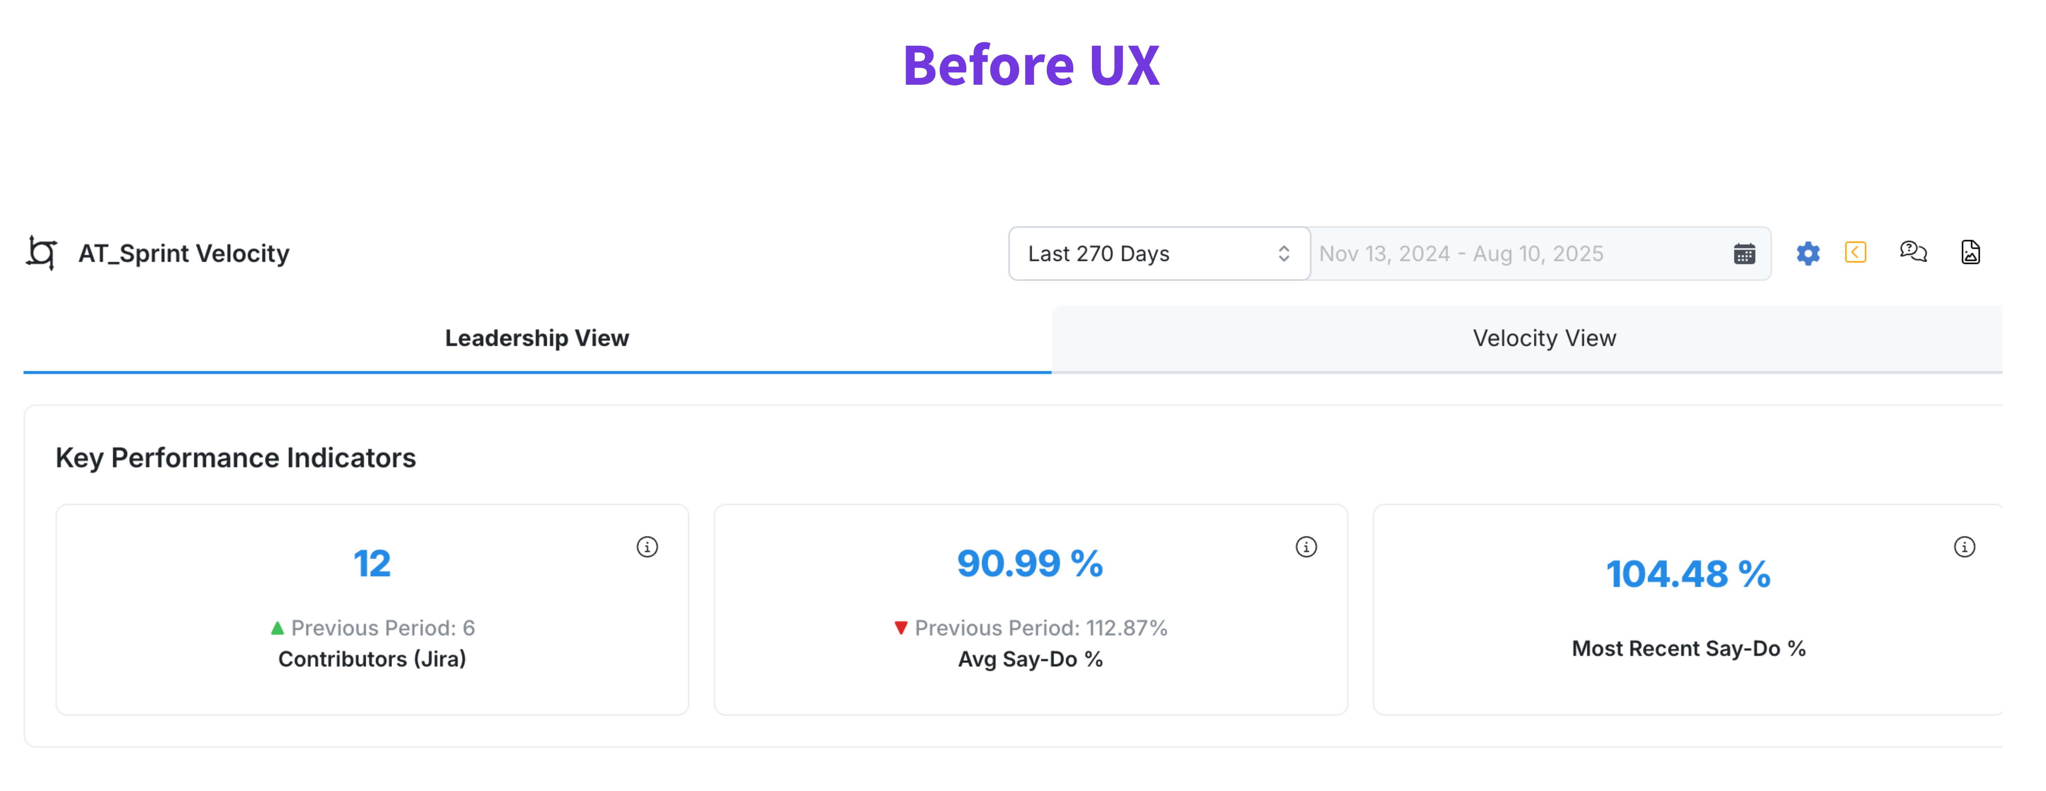Open dashboard settings via the blue gear

pyautogui.click(x=1808, y=254)
